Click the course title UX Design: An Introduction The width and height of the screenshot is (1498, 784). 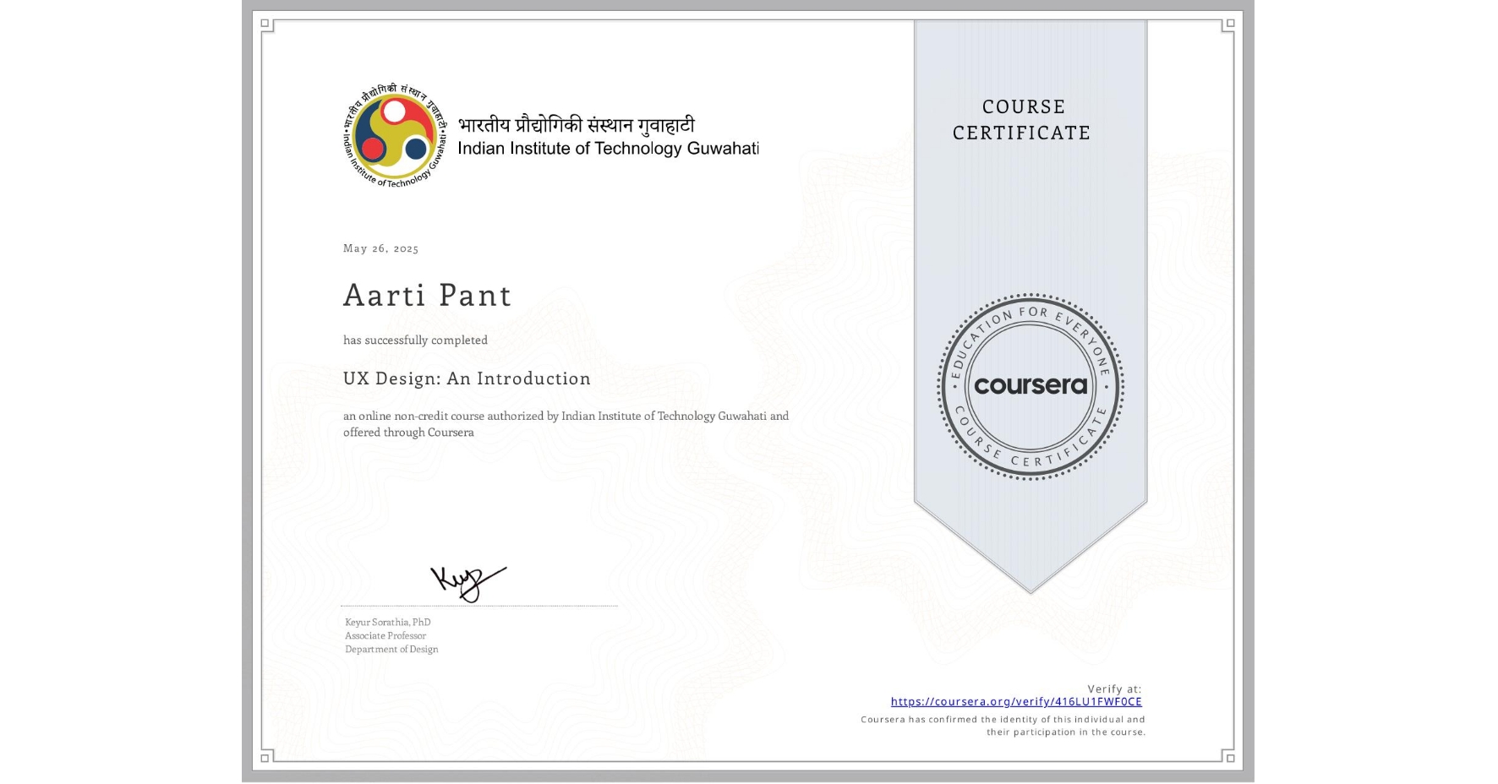point(466,378)
